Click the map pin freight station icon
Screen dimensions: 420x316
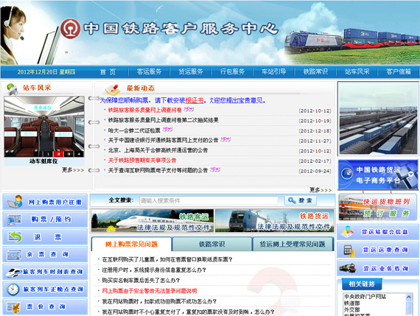(x=347, y=231)
